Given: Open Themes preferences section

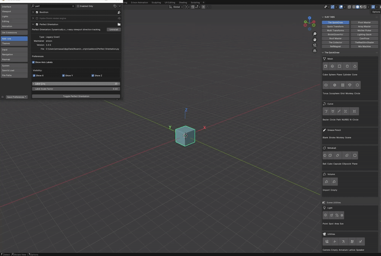Looking at the screenshot, I should [x=14, y=43].
